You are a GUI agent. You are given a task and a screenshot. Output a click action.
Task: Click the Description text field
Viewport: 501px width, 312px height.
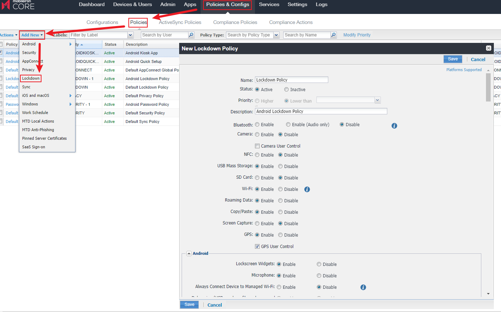coord(321,112)
